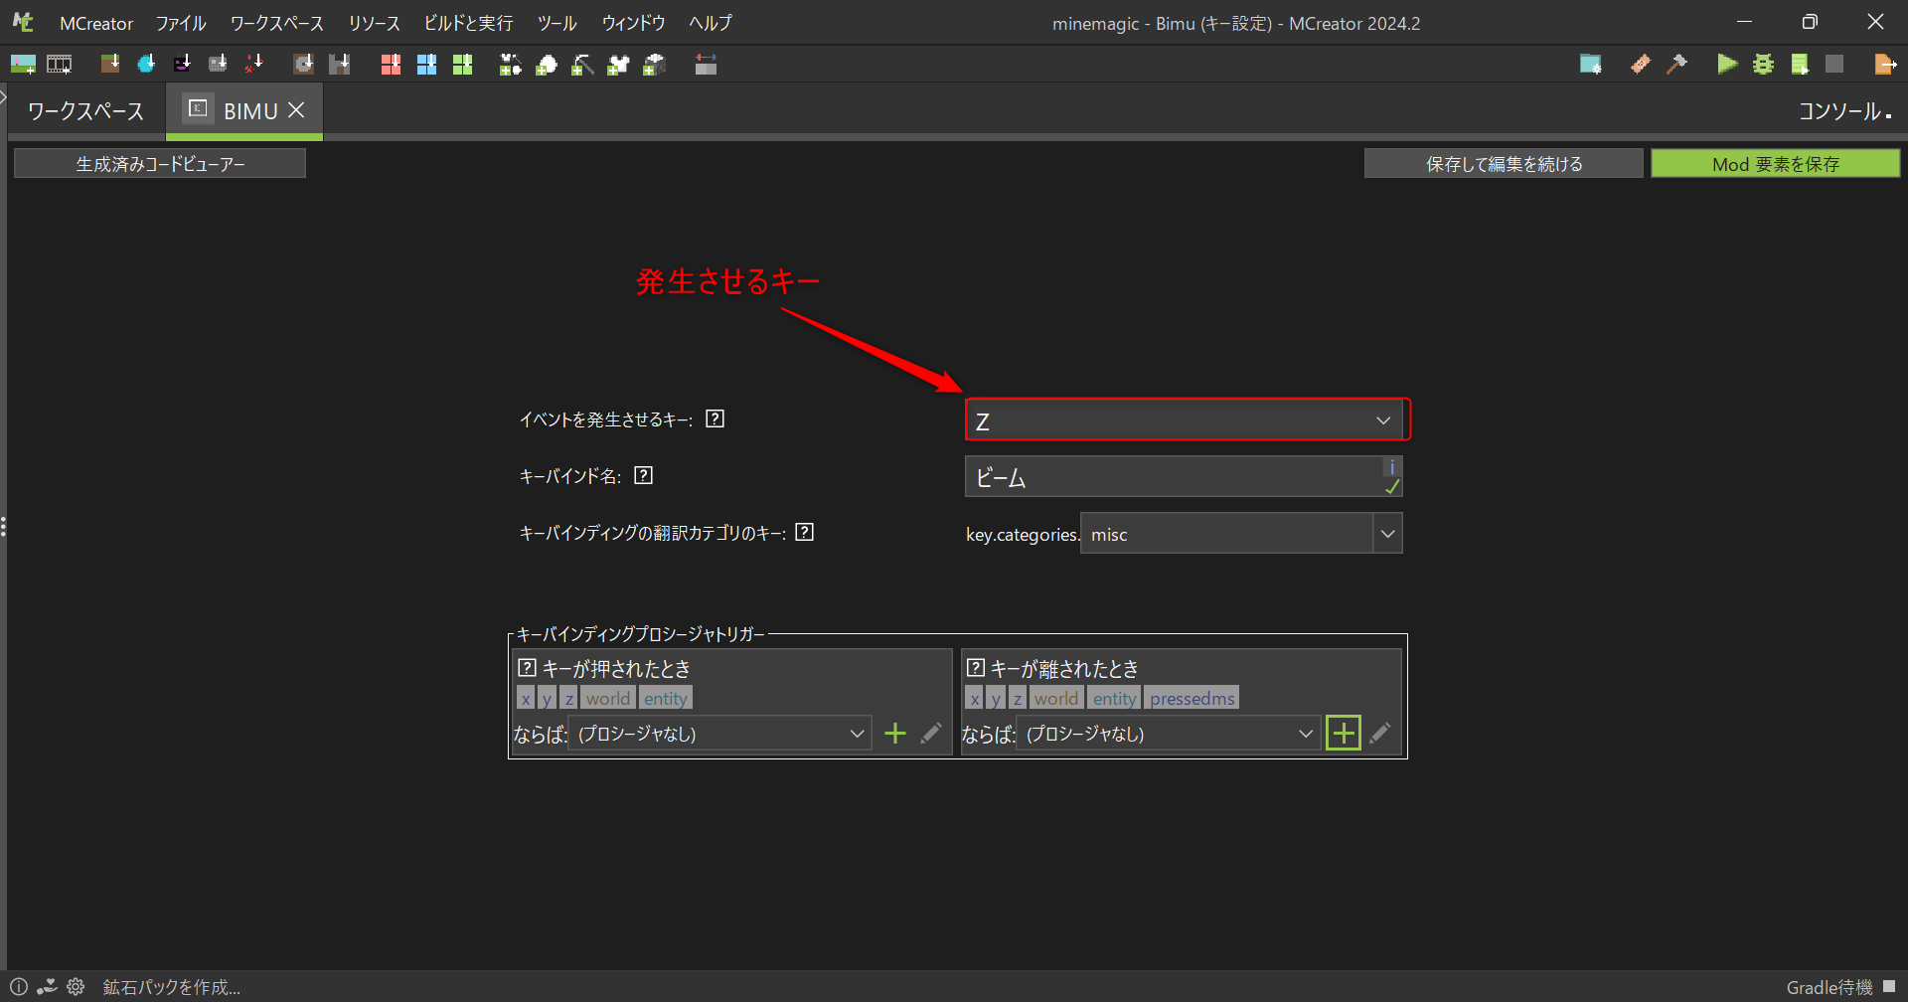Open the ワークスペース menu in menu bar
The height and width of the screenshot is (1002, 1908).
tap(277, 23)
